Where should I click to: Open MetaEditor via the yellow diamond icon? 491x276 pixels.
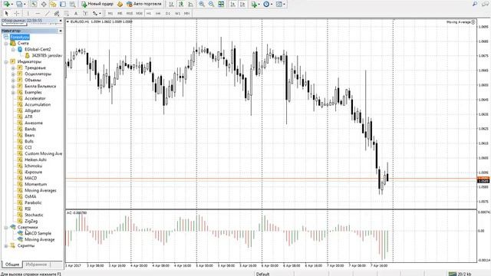(120, 4)
